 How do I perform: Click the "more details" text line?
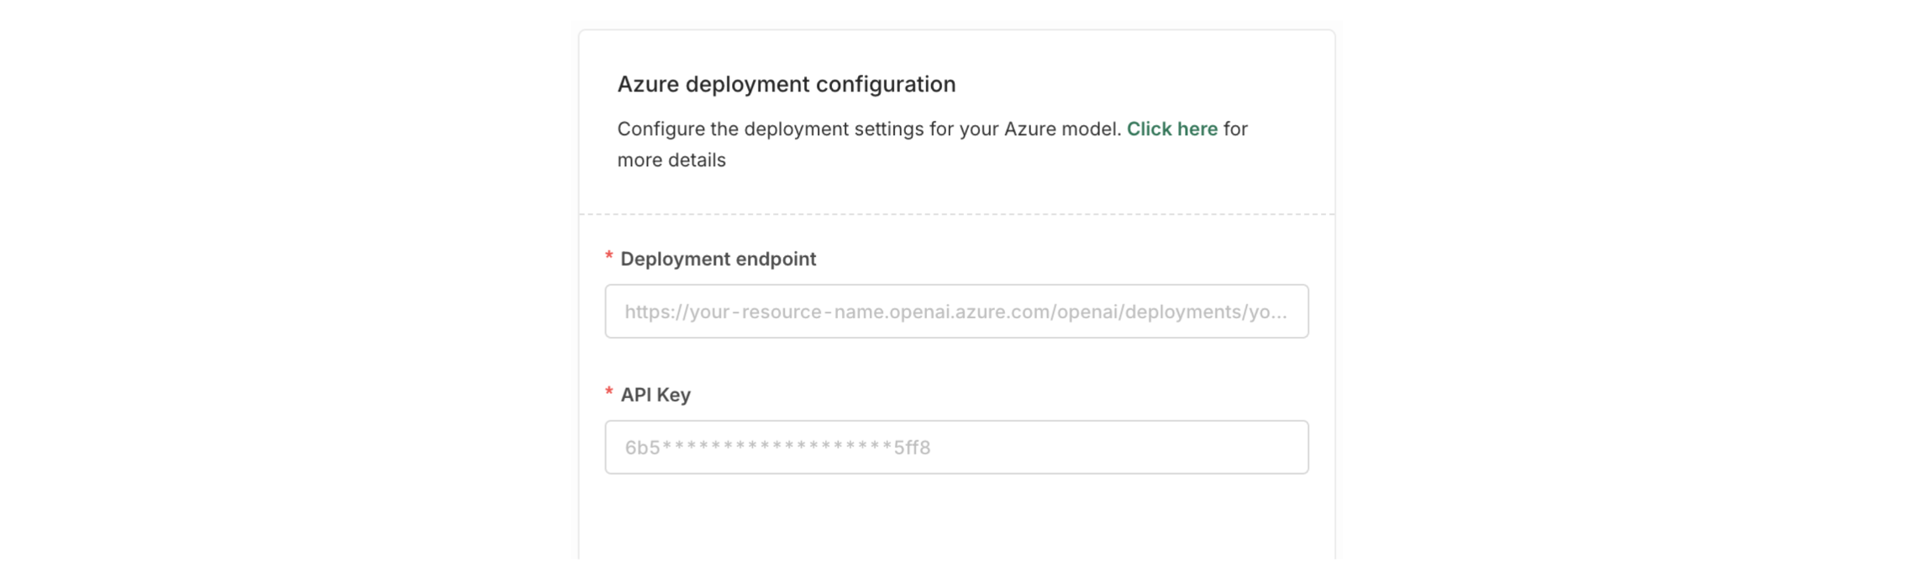click(x=671, y=160)
